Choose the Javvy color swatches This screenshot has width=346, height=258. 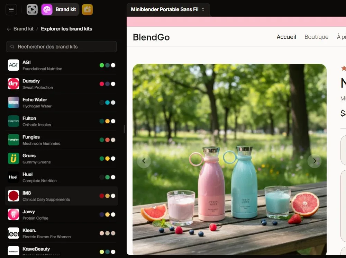point(108,214)
